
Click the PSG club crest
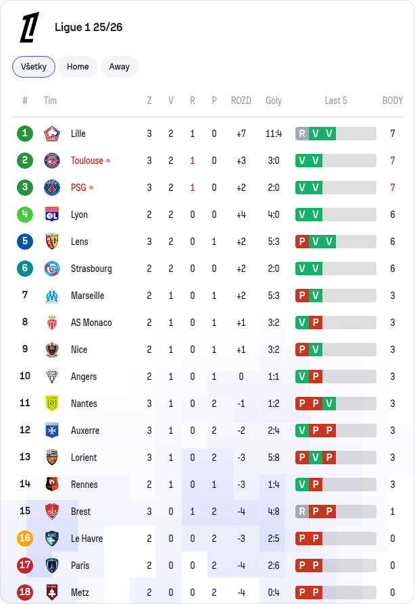[x=51, y=188]
